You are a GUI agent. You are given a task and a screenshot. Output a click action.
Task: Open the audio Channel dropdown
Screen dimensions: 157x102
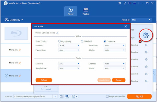click(115, 64)
